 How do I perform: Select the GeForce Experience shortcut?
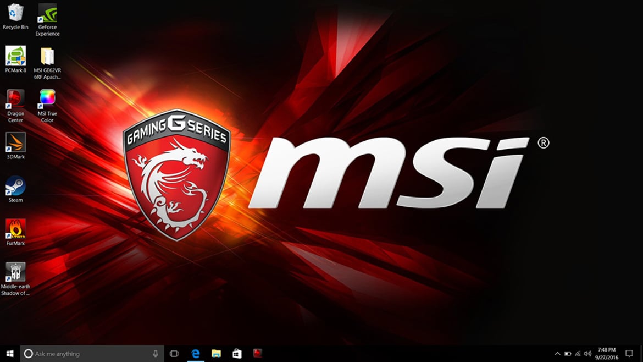[47, 20]
